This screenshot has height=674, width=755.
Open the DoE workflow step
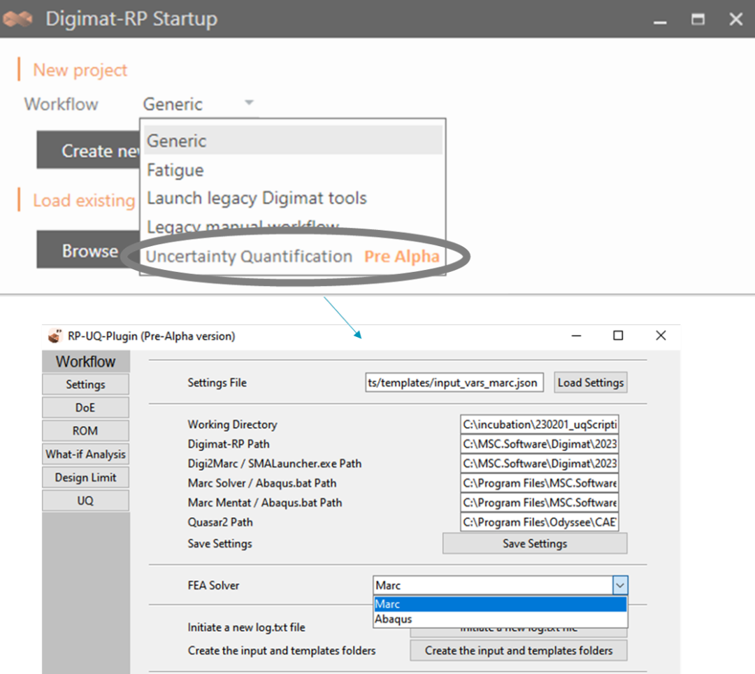coord(85,408)
